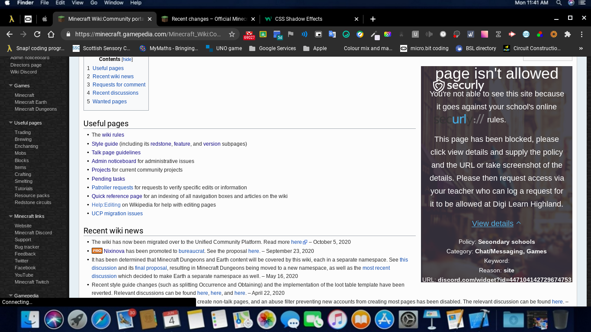Open the BSL directory bookmark

pos(476,48)
